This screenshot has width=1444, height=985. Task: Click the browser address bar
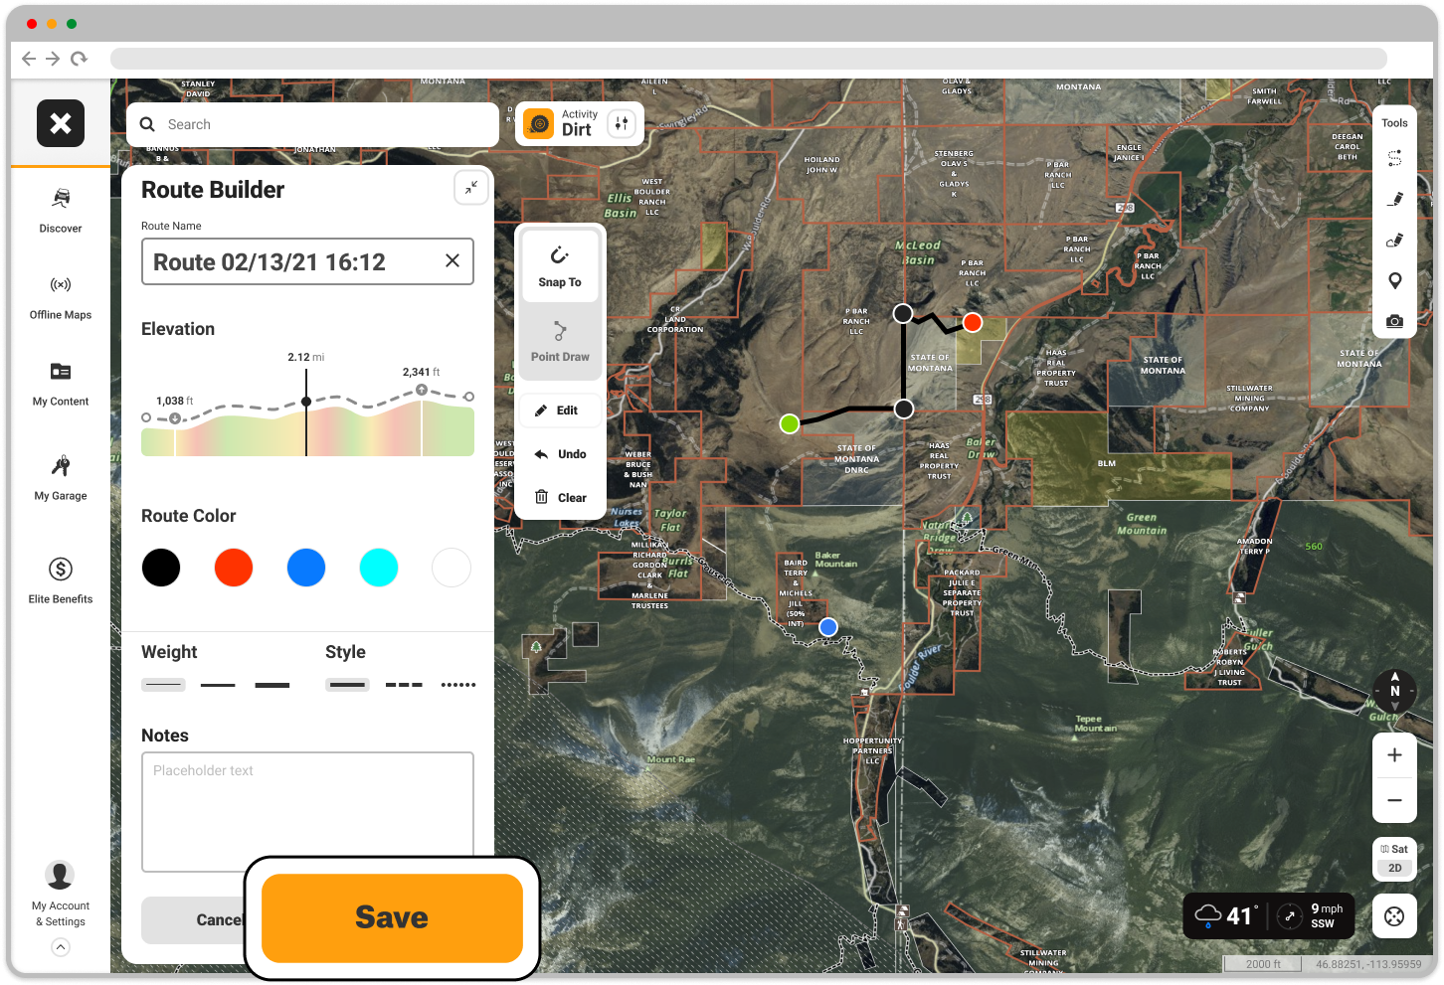pyautogui.click(x=749, y=59)
